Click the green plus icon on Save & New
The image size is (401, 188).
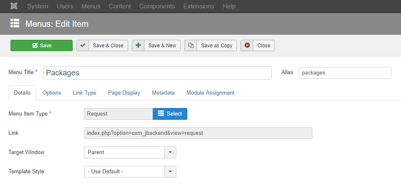(138, 45)
